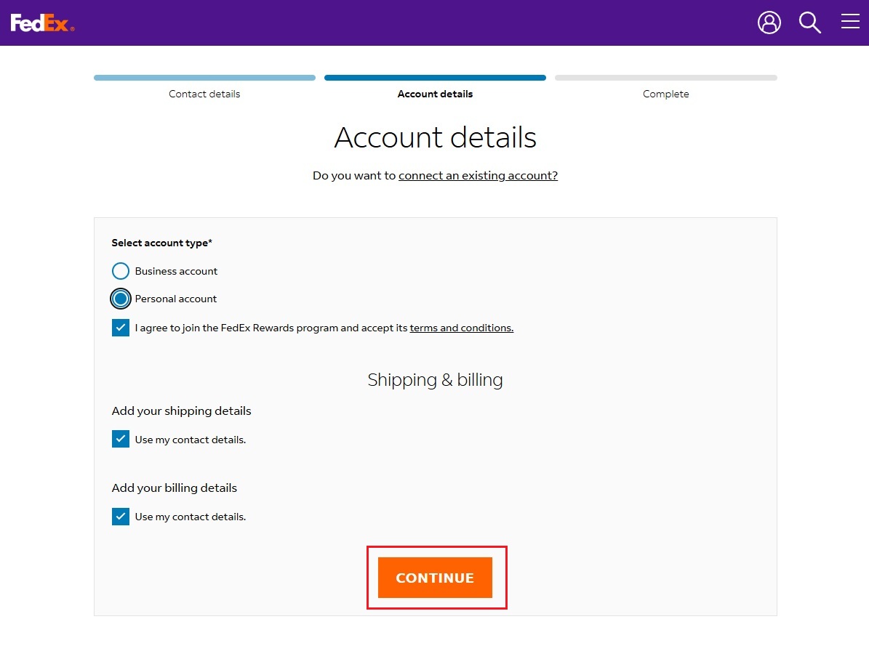The image size is (869, 667).
Task: Click the FedEx logo in the header
Action: click(x=42, y=23)
